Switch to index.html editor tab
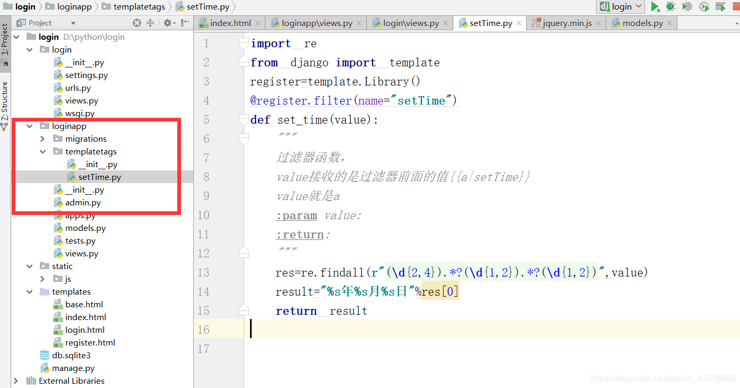The height and width of the screenshot is (388, 740). click(x=230, y=23)
